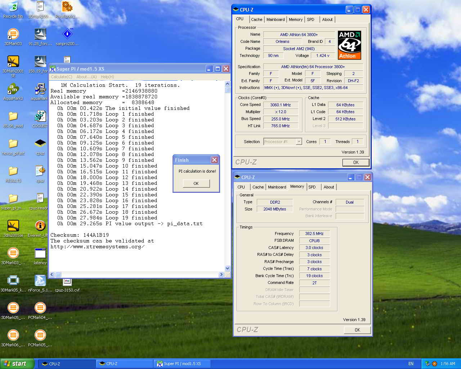
Task: Click Super PI vertical scrollbar up arrow
Action: 227,84
